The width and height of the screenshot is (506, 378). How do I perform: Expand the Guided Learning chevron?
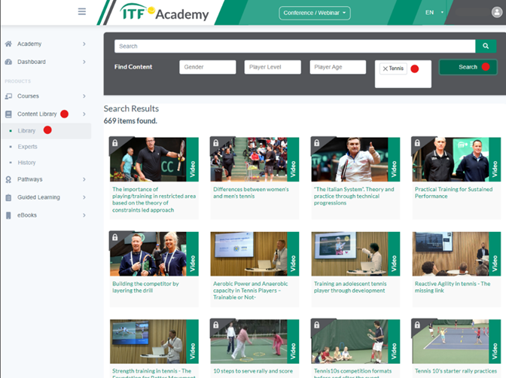coord(84,197)
